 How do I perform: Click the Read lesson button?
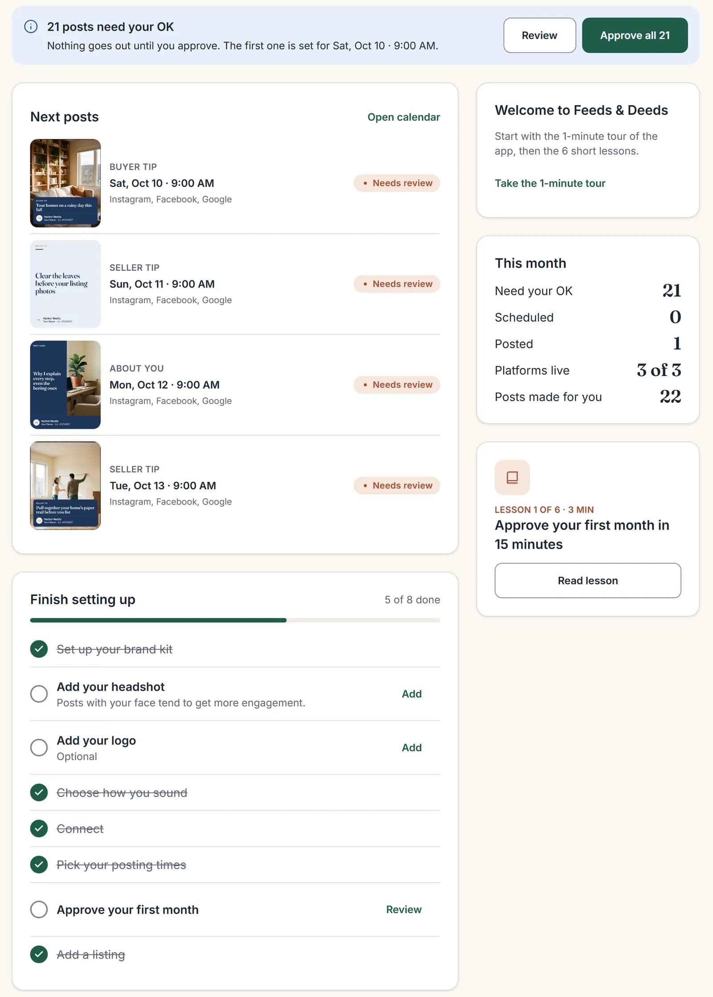point(587,580)
